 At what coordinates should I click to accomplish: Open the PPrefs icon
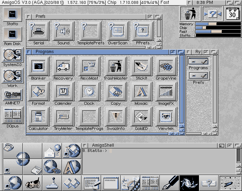click(143, 31)
